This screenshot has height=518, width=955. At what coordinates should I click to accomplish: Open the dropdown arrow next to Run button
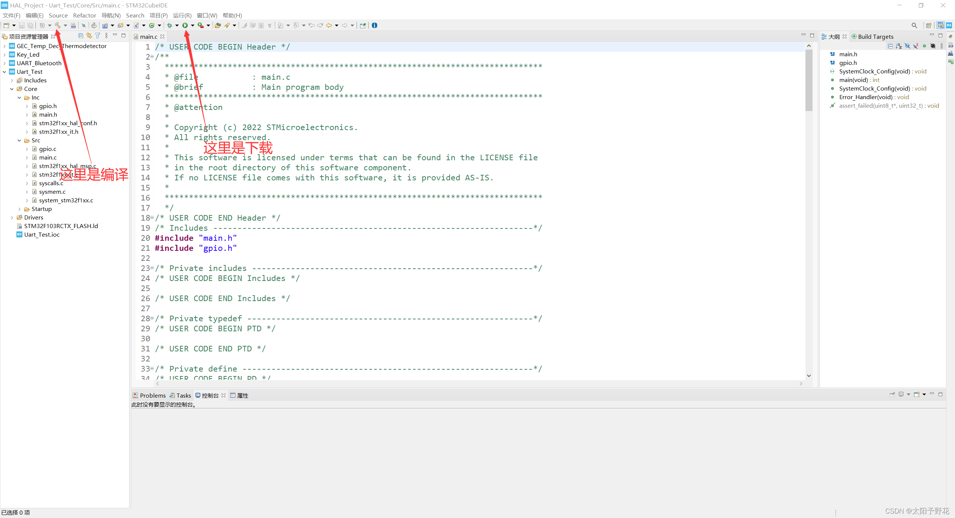point(192,25)
